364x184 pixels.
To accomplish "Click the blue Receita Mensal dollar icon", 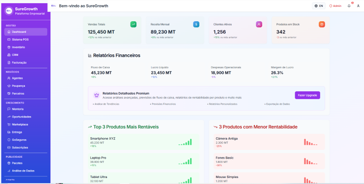I will (196, 24).
